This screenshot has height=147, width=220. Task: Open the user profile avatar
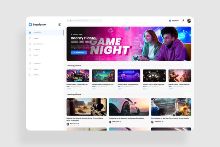[x=189, y=21]
